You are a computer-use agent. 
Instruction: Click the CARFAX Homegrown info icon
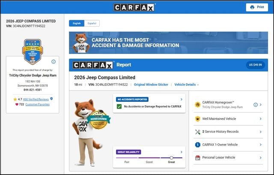(256, 105)
